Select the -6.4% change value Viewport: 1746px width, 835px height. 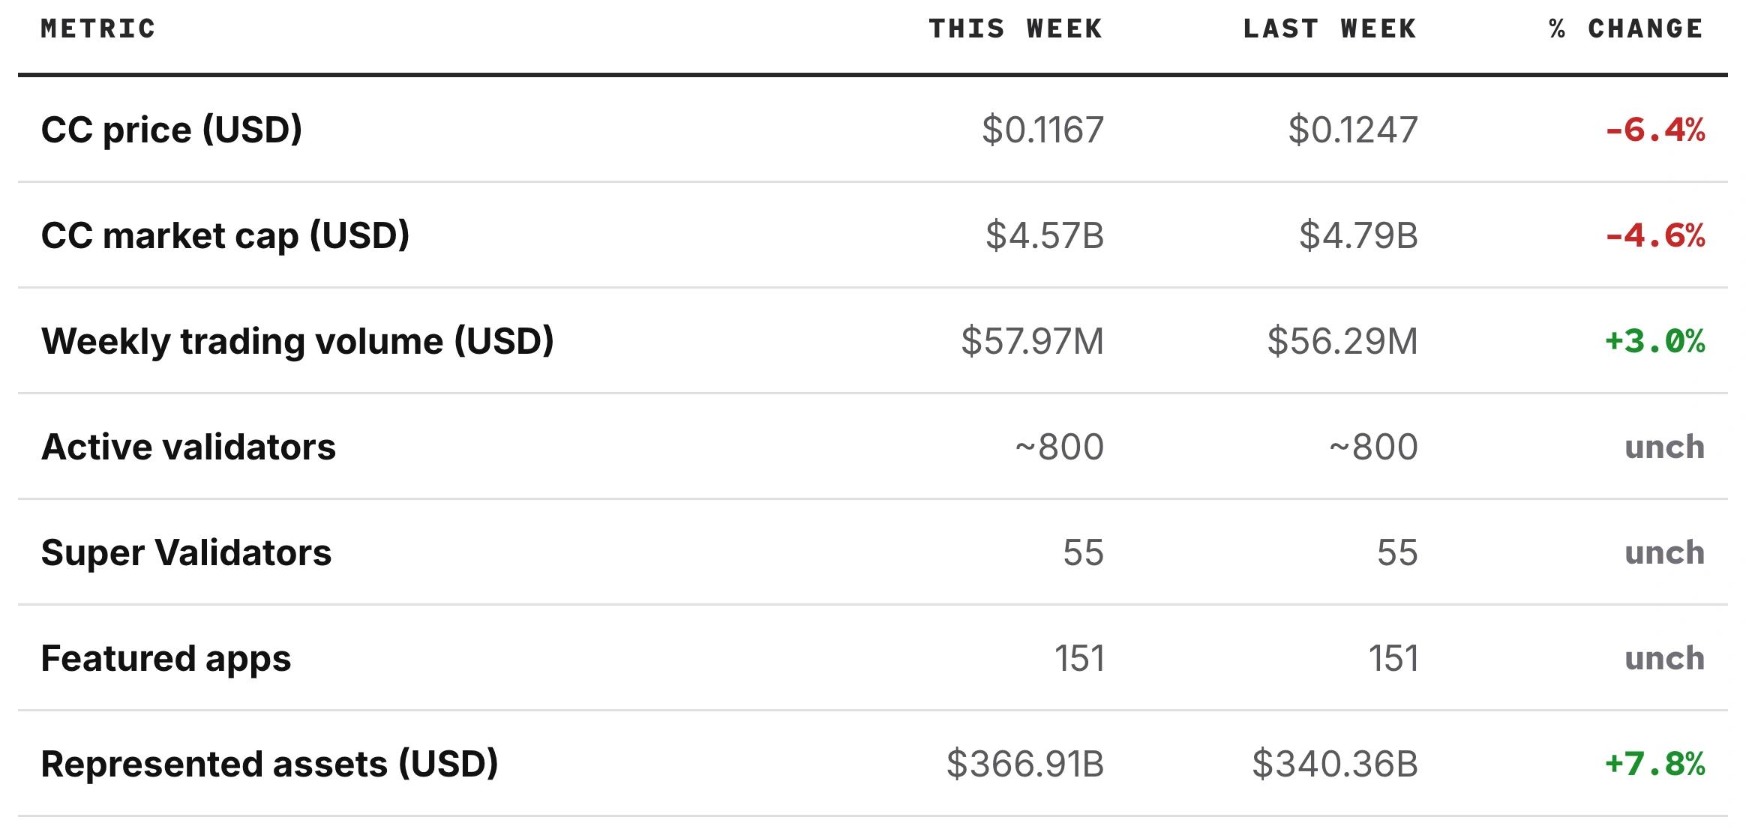[1654, 130]
